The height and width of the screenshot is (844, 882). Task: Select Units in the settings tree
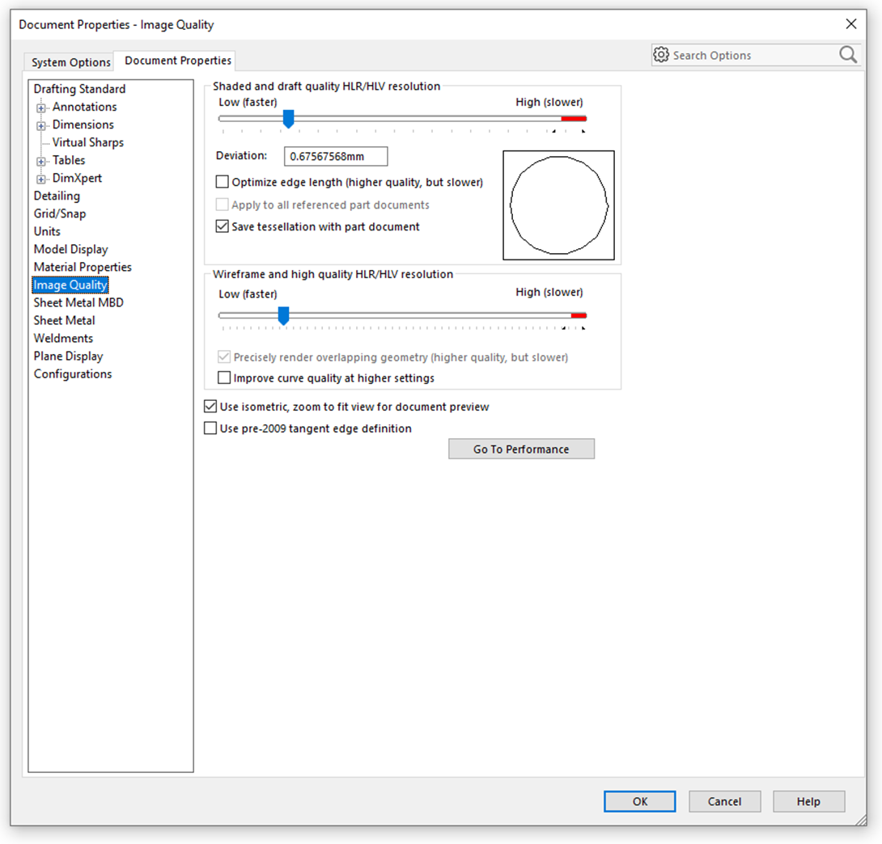47,231
